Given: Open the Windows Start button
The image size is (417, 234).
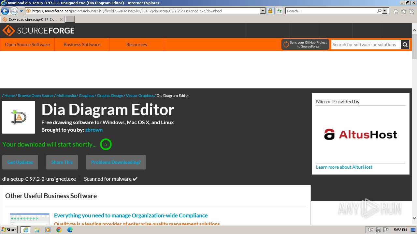Looking at the screenshot, I should coord(9,230).
